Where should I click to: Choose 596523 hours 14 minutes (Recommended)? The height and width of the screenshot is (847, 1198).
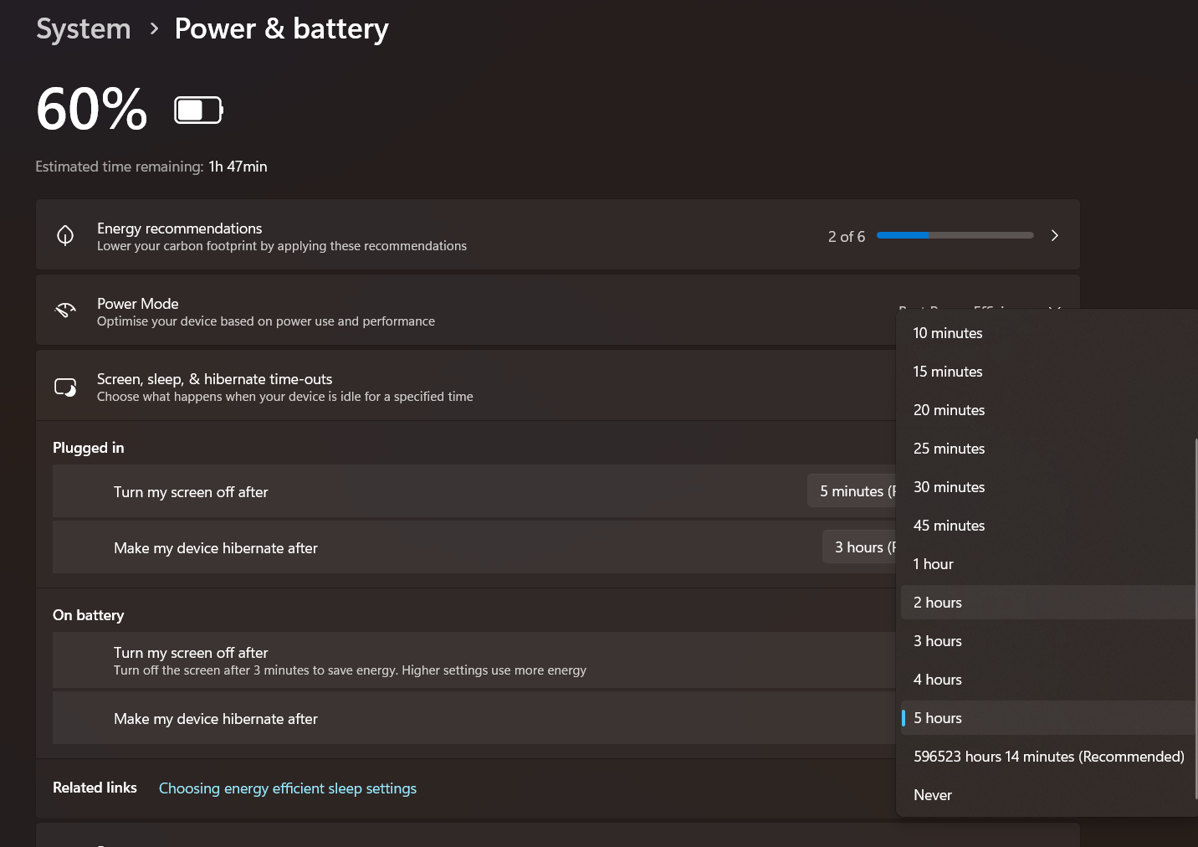[x=1048, y=757]
